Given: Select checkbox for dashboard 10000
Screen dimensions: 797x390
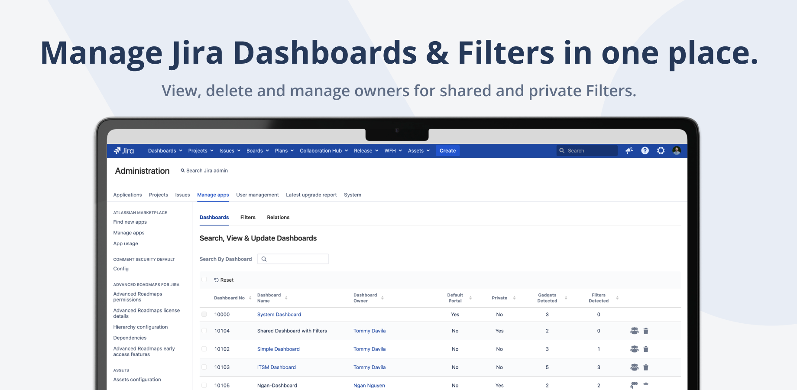Looking at the screenshot, I should click(204, 314).
